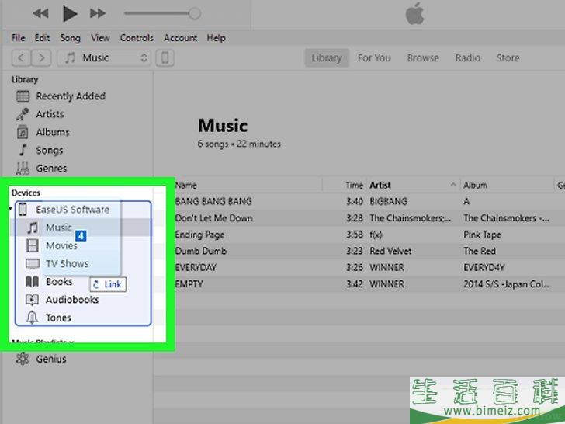Open the File menu
565x424 pixels.
(18, 38)
